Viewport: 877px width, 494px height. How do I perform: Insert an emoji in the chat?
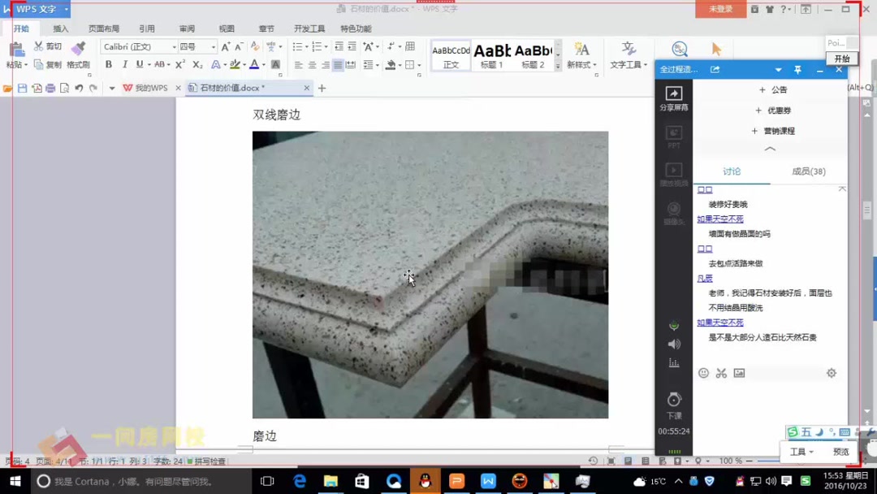[704, 373]
